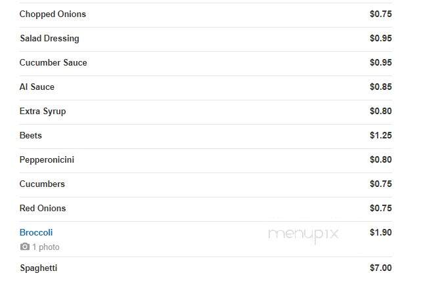Select the Cucumbers entry

pos(42,184)
